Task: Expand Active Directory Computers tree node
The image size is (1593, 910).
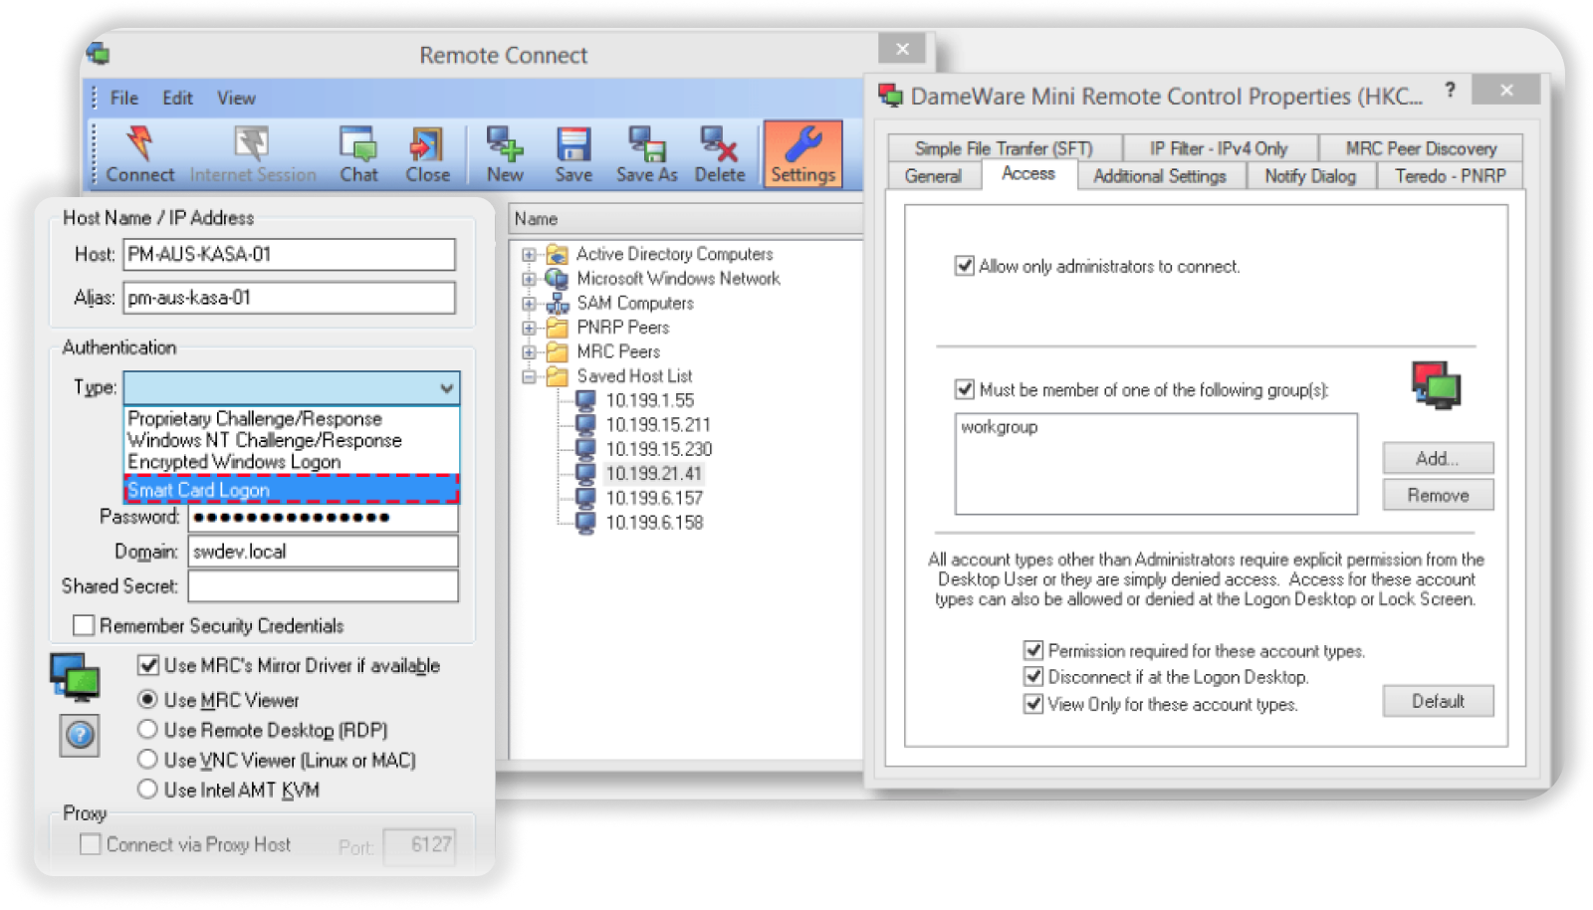Action: click(x=530, y=255)
